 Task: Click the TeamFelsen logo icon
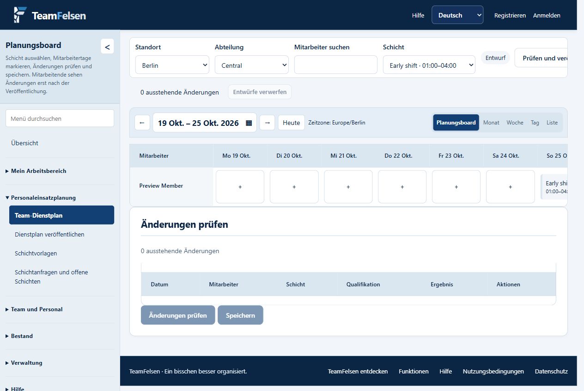tap(20, 15)
